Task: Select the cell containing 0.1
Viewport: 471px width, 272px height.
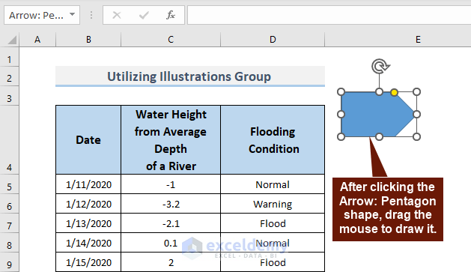Action: click(171, 243)
